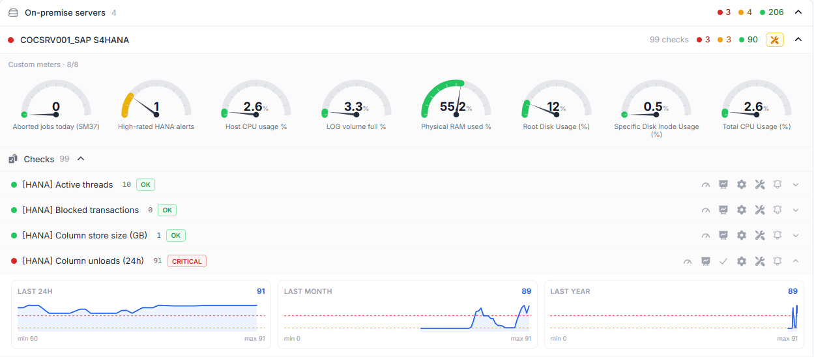Open chart board icon for Column store size

723,235
